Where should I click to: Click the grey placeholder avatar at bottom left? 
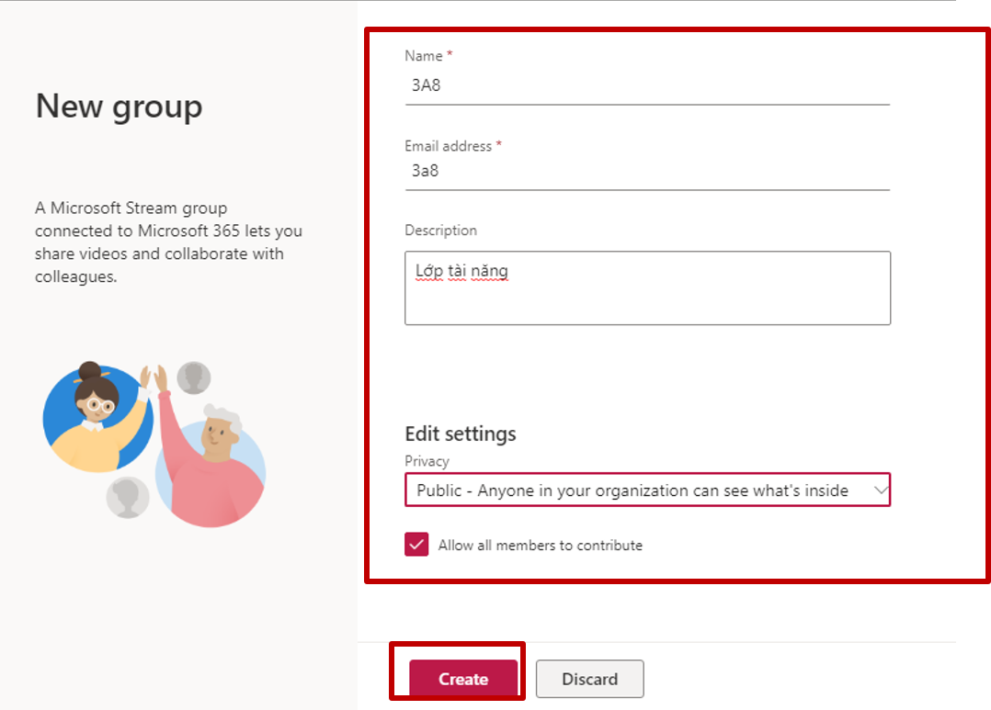(x=127, y=498)
